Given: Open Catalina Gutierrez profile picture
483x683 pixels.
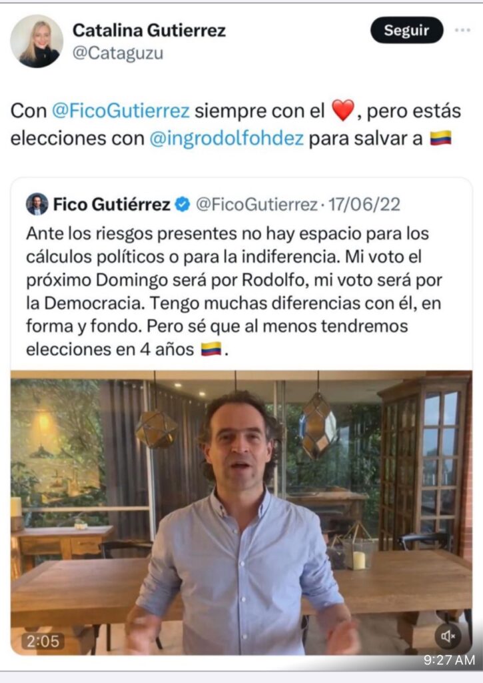Looking at the screenshot, I should point(37,41).
